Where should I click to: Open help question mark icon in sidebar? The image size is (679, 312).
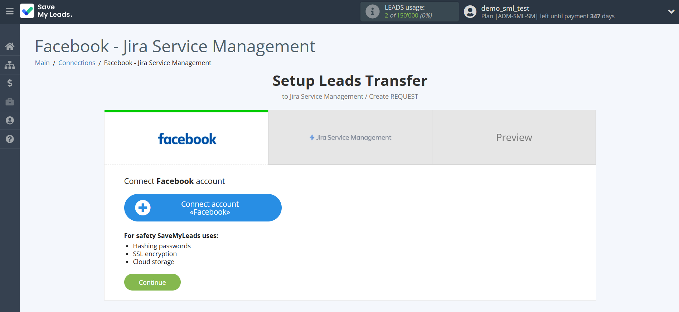(10, 139)
